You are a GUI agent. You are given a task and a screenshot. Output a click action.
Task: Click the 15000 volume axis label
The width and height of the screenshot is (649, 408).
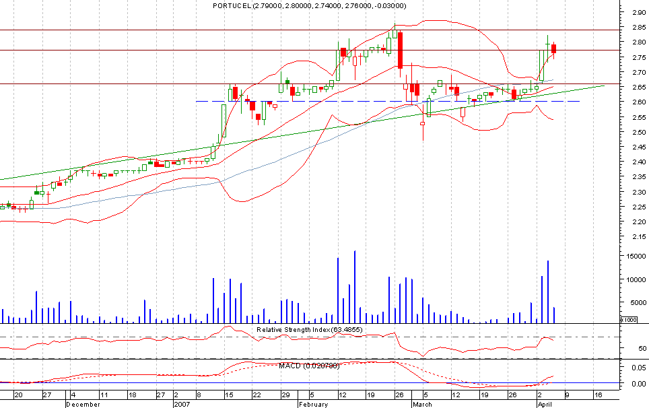(x=636, y=256)
